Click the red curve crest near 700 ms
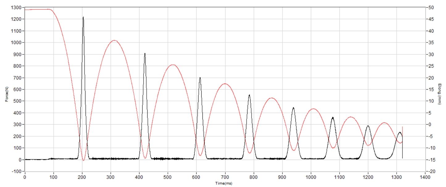This screenshot has width=446, height=187. point(225,84)
